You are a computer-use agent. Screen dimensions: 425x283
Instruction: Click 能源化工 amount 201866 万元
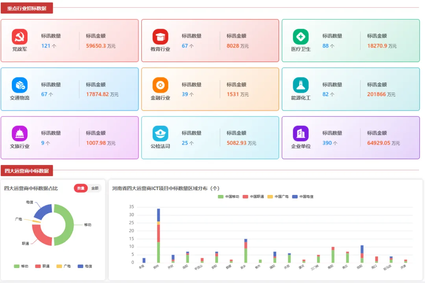click(381, 94)
